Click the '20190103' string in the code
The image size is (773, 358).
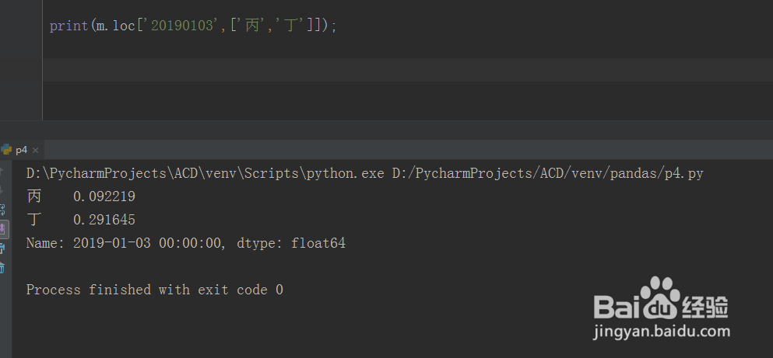(181, 26)
